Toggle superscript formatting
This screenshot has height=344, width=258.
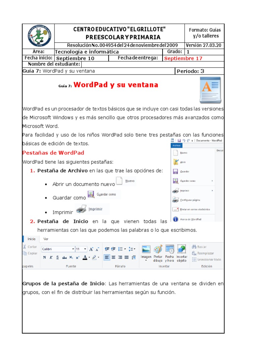(78, 258)
